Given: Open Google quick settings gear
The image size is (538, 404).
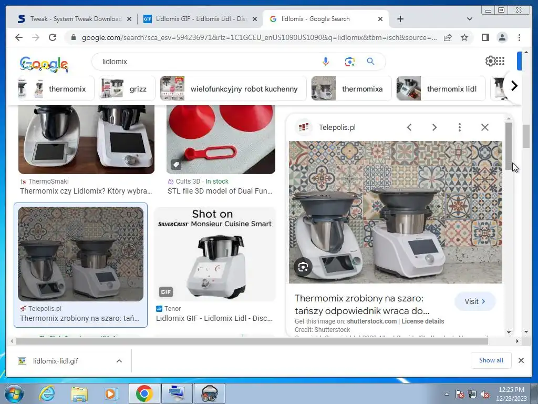Looking at the screenshot, I should pyautogui.click(x=490, y=61).
